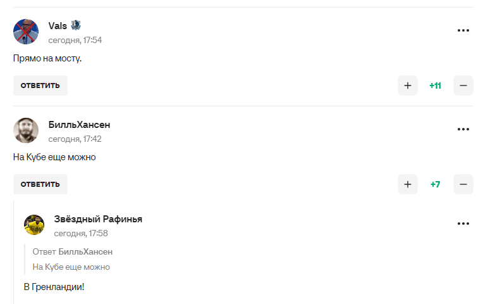Viewport: 495px width, 304px height.
Task: Click timestamp сегодня, 17:42
Action: (75, 139)
